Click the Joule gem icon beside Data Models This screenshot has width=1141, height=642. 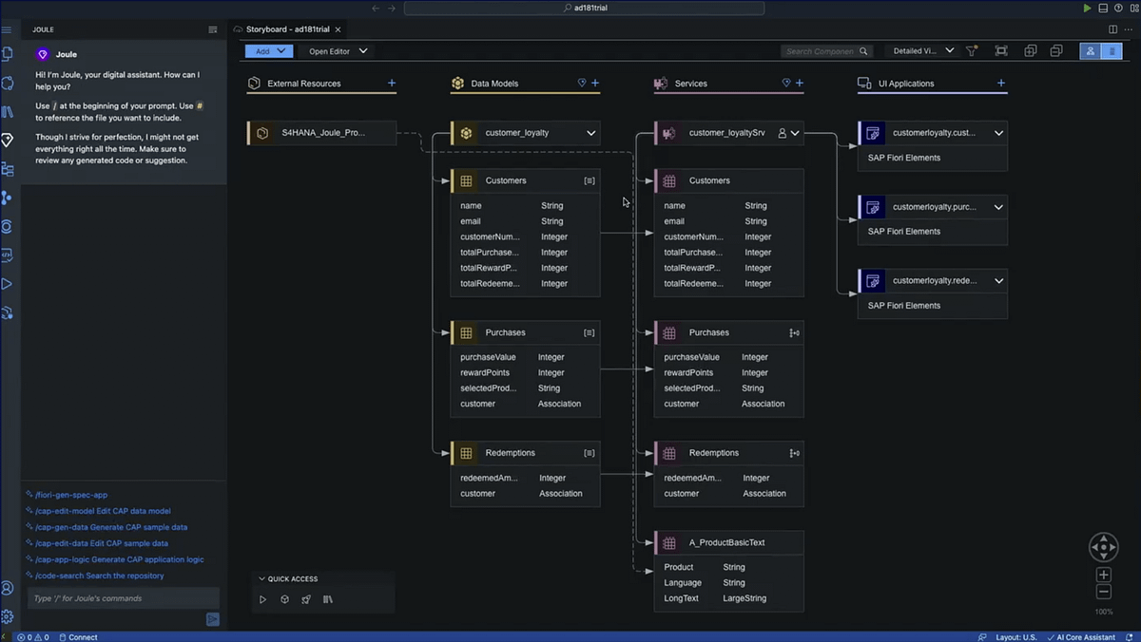point(582,84)
